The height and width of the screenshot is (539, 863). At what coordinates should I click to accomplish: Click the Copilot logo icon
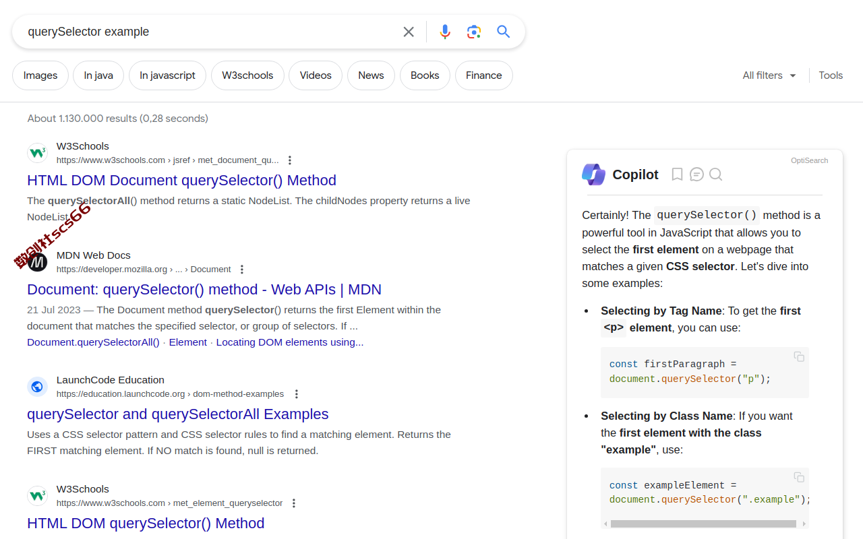pos(593,175)
